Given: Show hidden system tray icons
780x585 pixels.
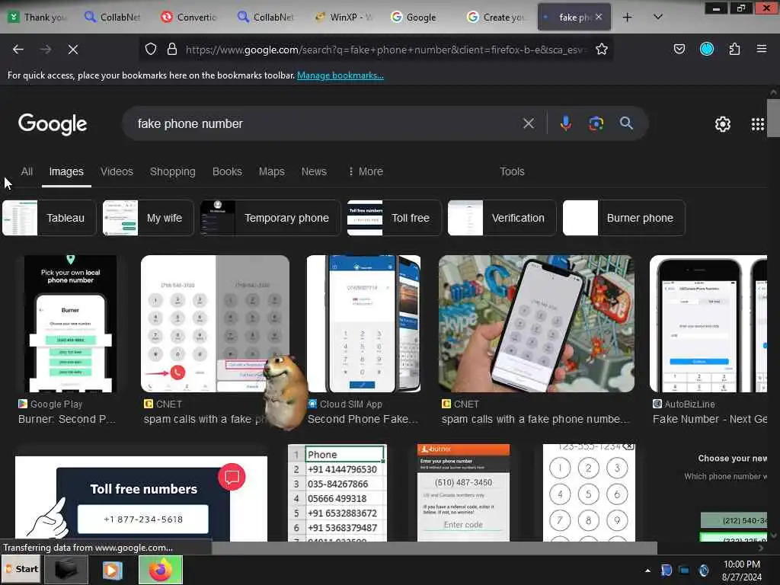Looking at the screenshot, I should coord(647,571).
